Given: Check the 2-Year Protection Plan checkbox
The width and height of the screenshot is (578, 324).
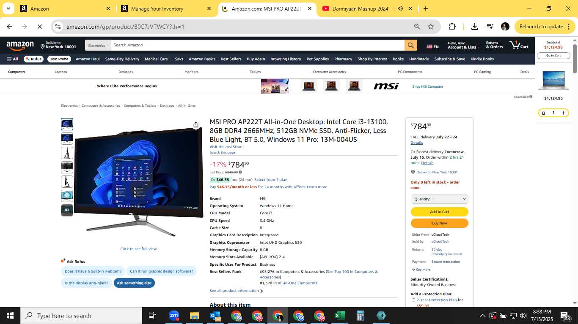Looking at the screenshot, I should tap(413, 300).
